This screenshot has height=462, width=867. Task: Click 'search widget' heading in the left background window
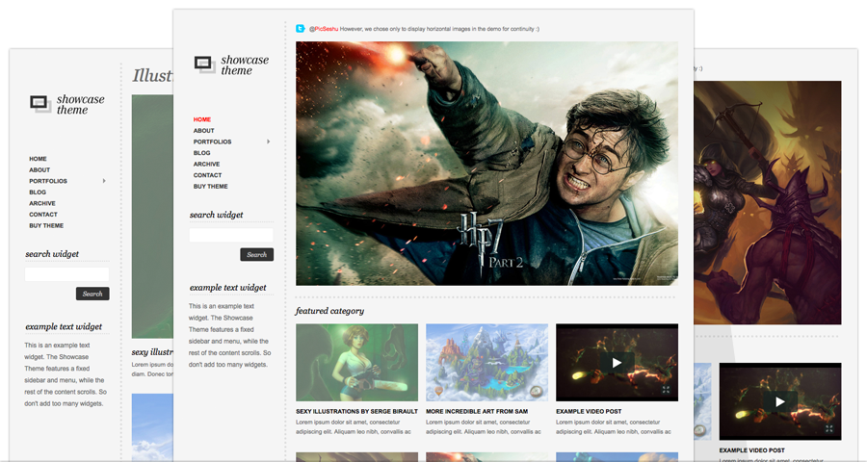click(52, 254)
